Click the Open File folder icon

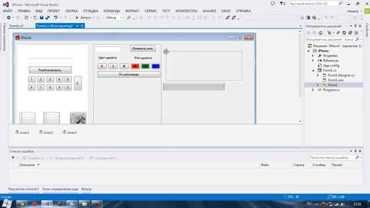tap(35, 18)
